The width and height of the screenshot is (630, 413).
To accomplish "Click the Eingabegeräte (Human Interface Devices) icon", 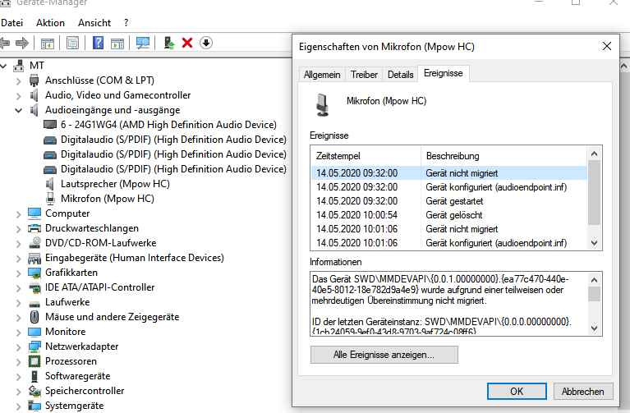I will pyautogui.click(x=34, y=258).
